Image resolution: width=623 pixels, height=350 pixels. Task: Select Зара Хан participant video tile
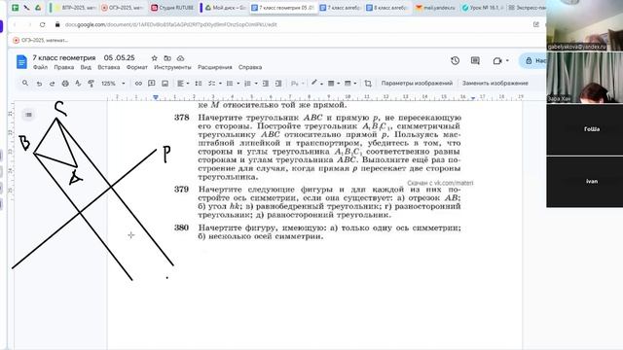[x=584, y=78]
